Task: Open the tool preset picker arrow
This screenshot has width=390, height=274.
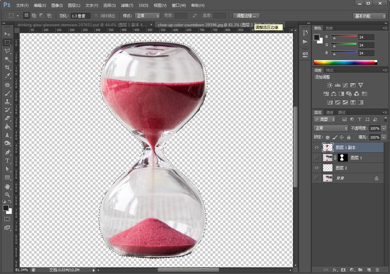Action: pos(18,16)
